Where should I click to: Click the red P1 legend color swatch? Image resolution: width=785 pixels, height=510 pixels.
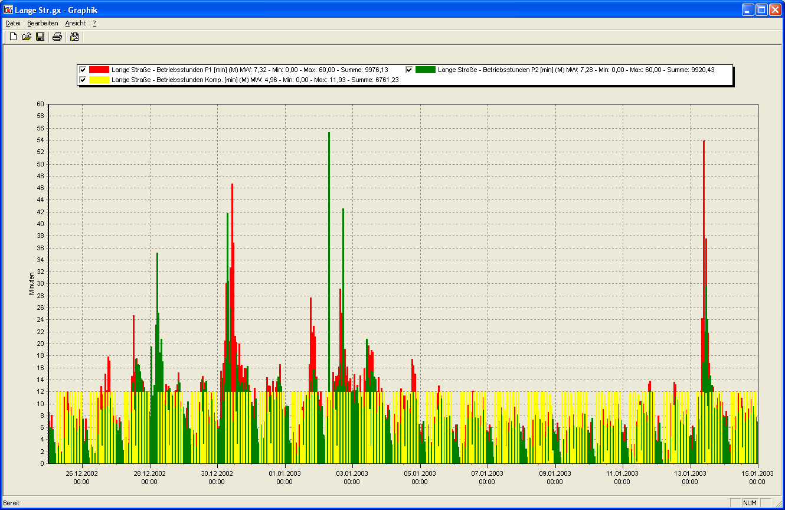pyautogui.click(x=99, y=70)
